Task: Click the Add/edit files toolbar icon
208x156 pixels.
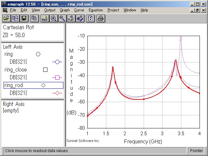Action: pos(15,19)
